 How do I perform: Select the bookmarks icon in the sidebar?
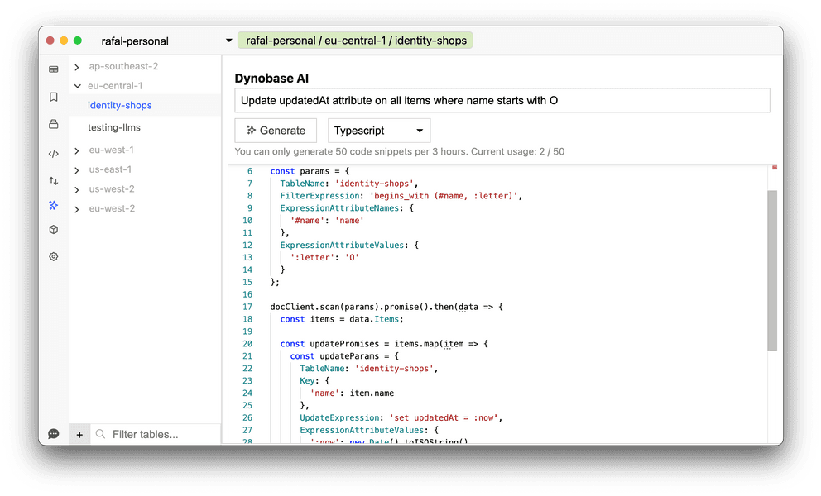coord(53,96)
